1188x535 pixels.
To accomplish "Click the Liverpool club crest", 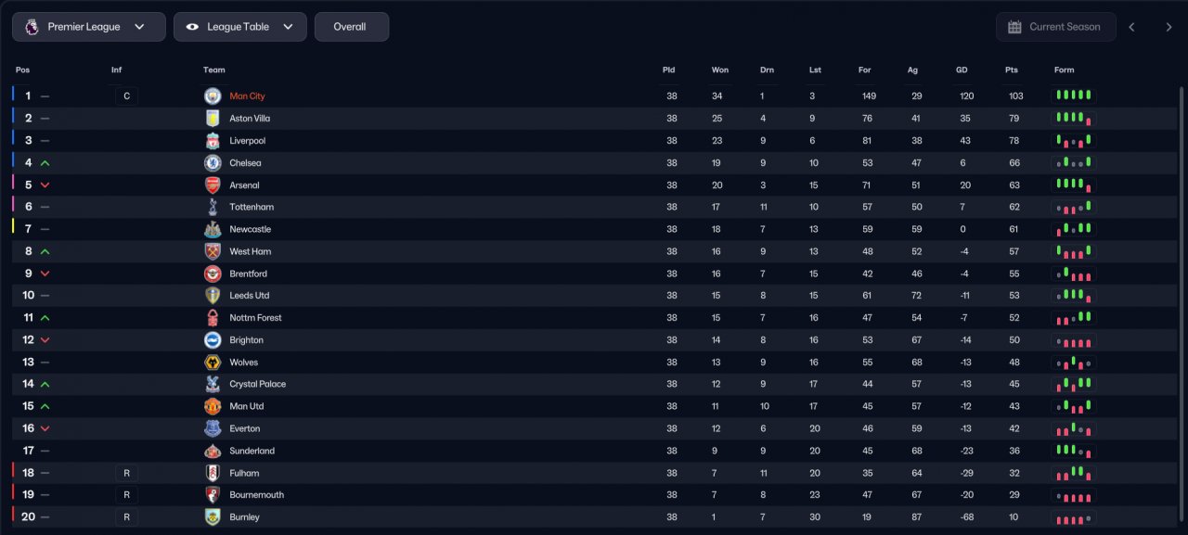I will [x=213, y=141].
